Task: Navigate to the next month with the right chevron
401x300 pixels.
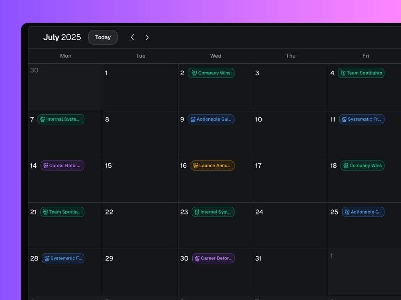Action: click(147, 37)
